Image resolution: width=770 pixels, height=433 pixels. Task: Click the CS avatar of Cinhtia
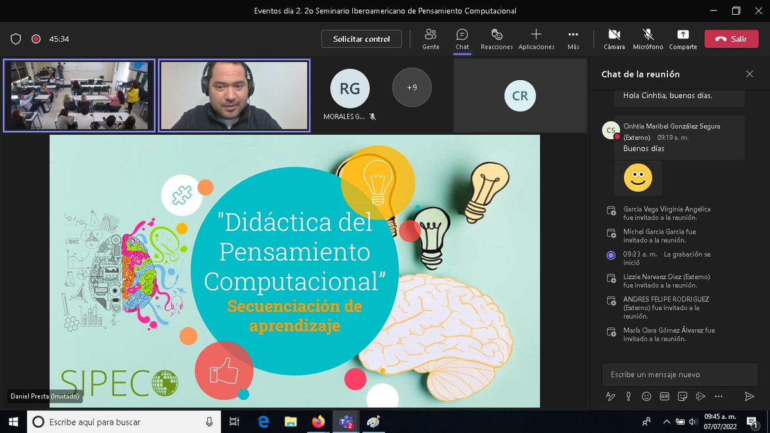coord(610,130)
